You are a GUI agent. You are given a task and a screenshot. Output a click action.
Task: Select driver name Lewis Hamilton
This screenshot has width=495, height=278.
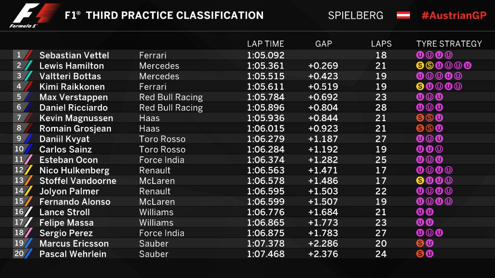pos(72,66)
